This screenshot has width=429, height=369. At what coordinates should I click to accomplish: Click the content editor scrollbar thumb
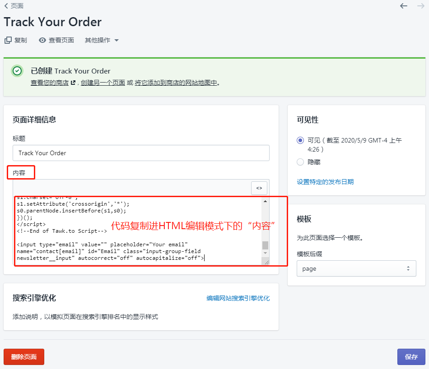pyautogui.click(x=264, y=245)
